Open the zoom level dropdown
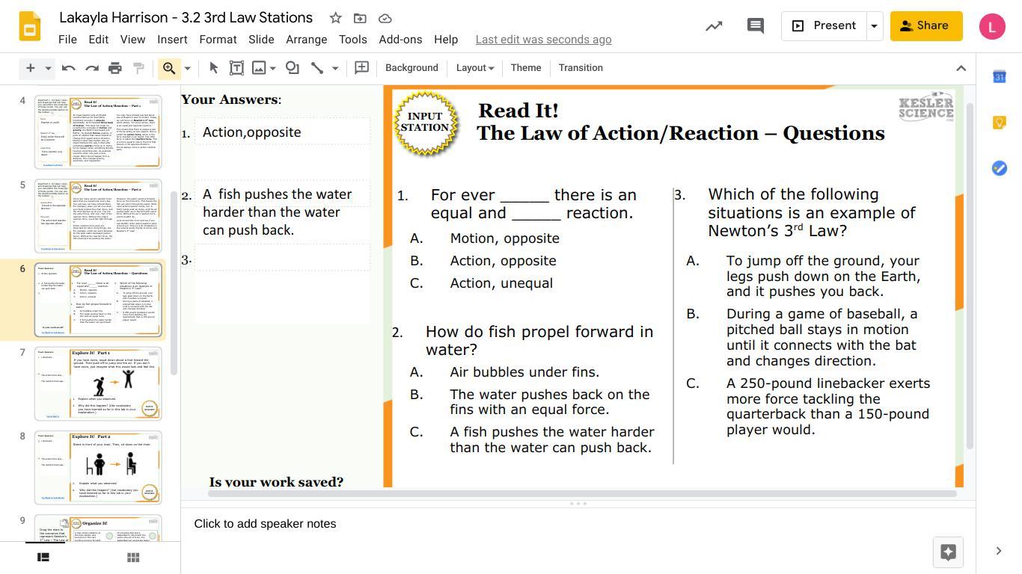Image resolution: width=1022 pixels, height=574 pixels. 187,68
